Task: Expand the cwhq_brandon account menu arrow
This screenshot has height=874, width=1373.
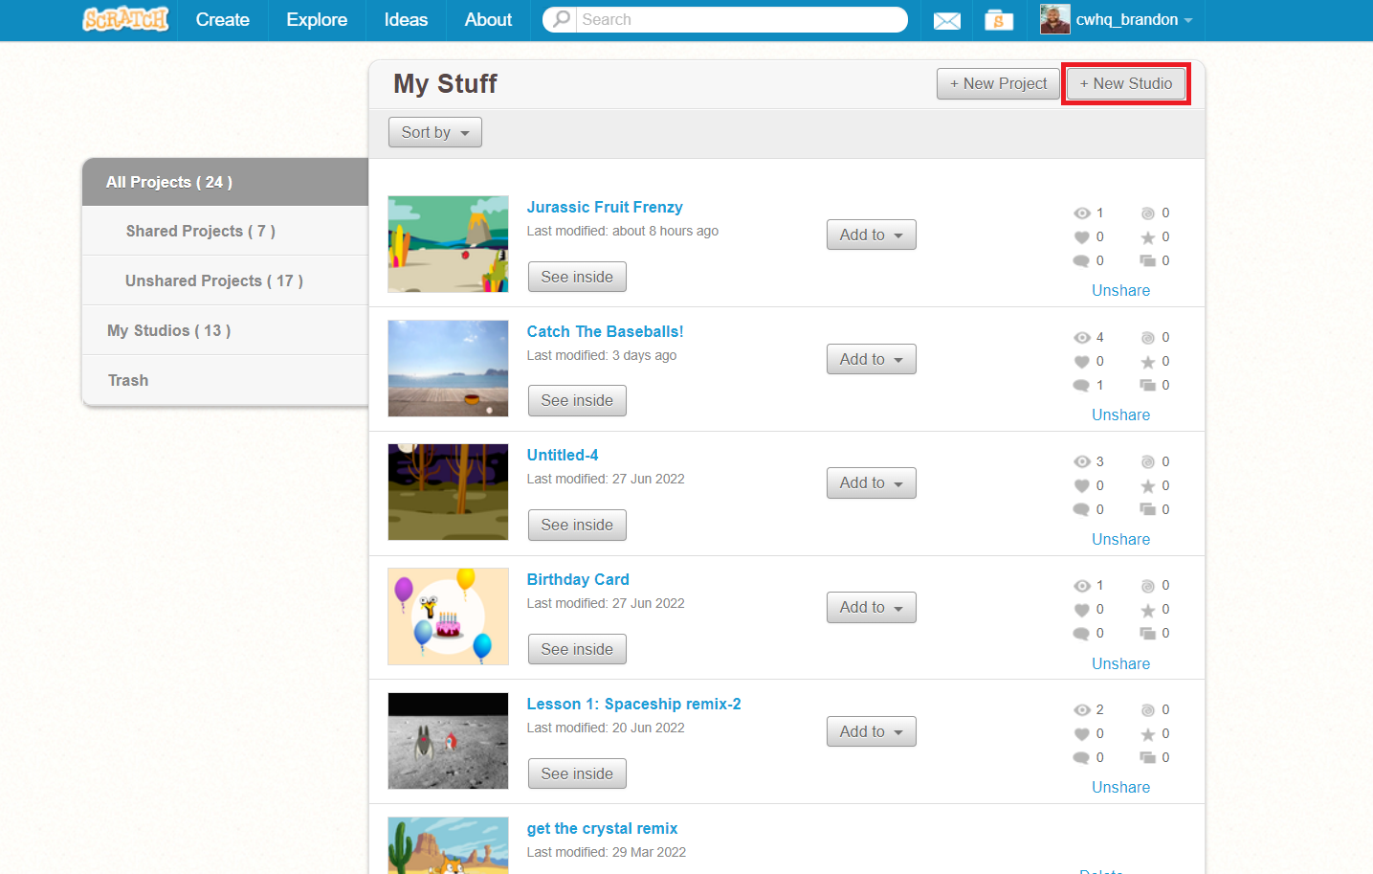Action: (x=1188, y=20)
